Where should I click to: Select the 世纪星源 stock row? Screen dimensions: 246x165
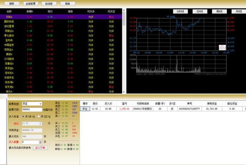coord(61,26)
